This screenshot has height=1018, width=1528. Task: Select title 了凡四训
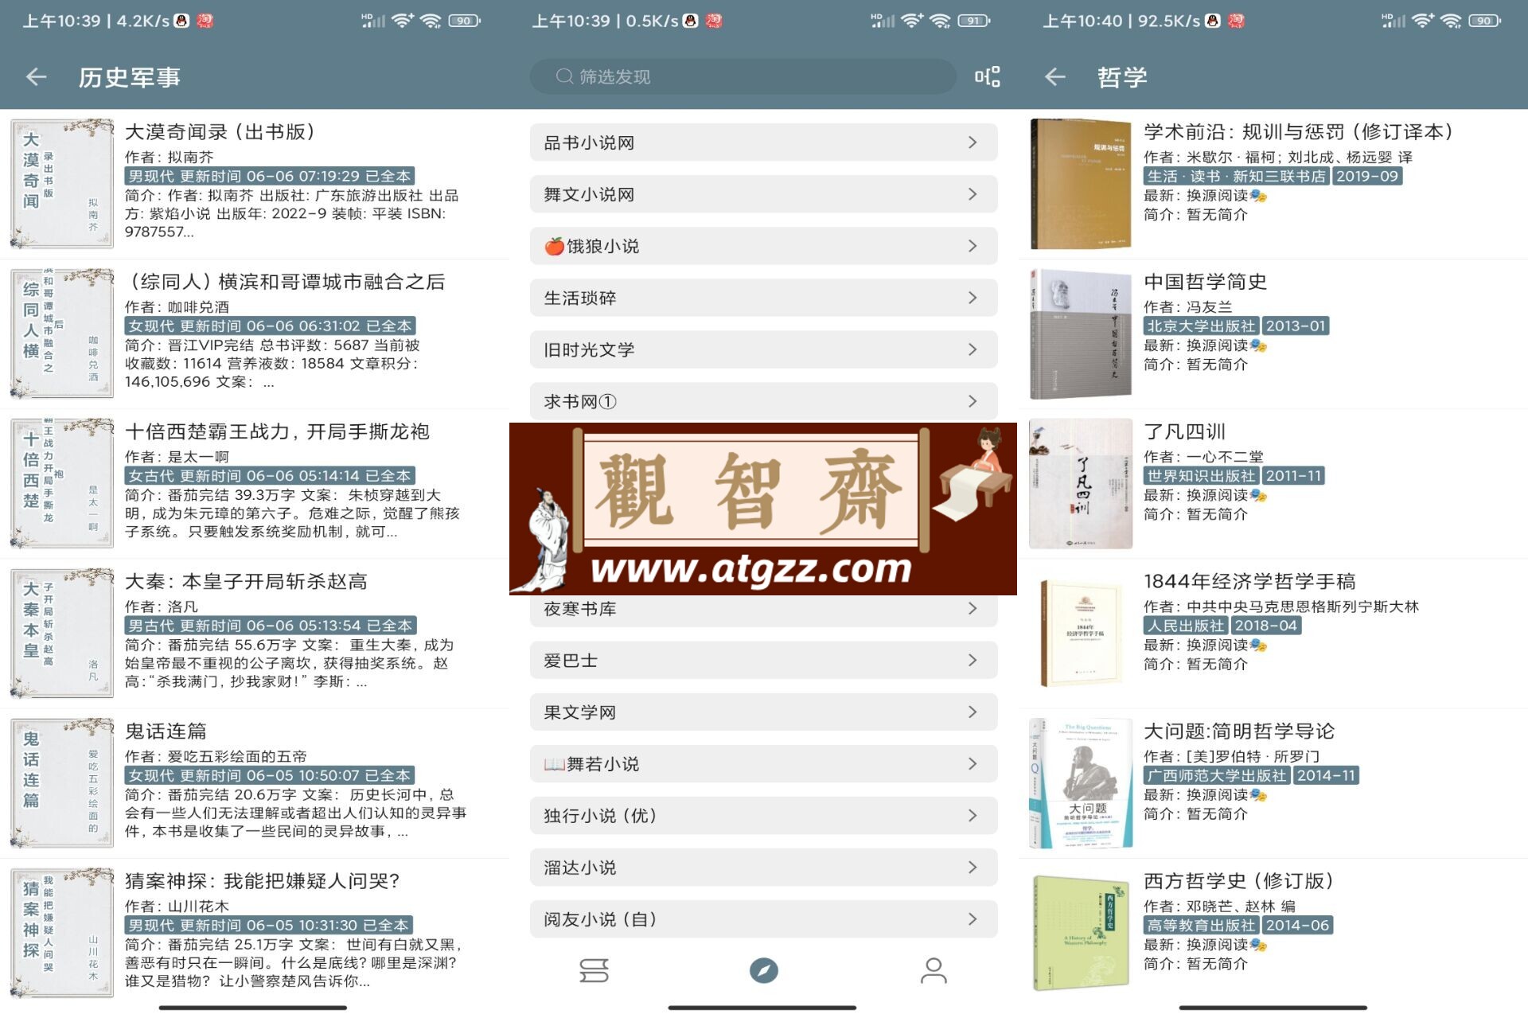[1184, 431]
